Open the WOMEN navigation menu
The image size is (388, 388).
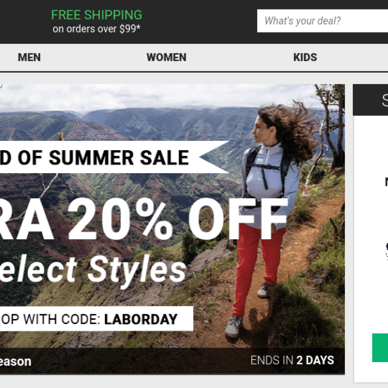[166, 58]
